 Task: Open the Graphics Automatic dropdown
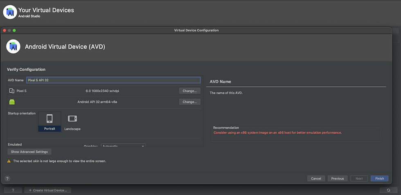[x=124, y=146]
